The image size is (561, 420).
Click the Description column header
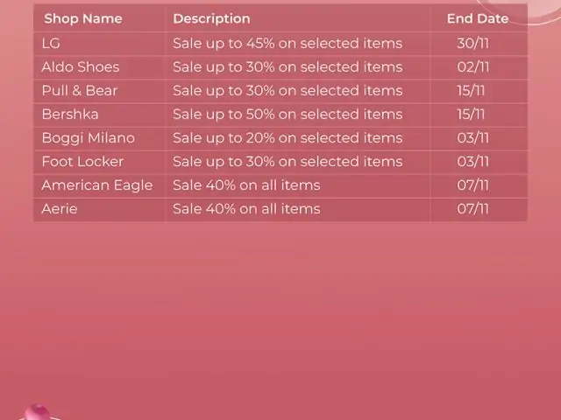211,18
